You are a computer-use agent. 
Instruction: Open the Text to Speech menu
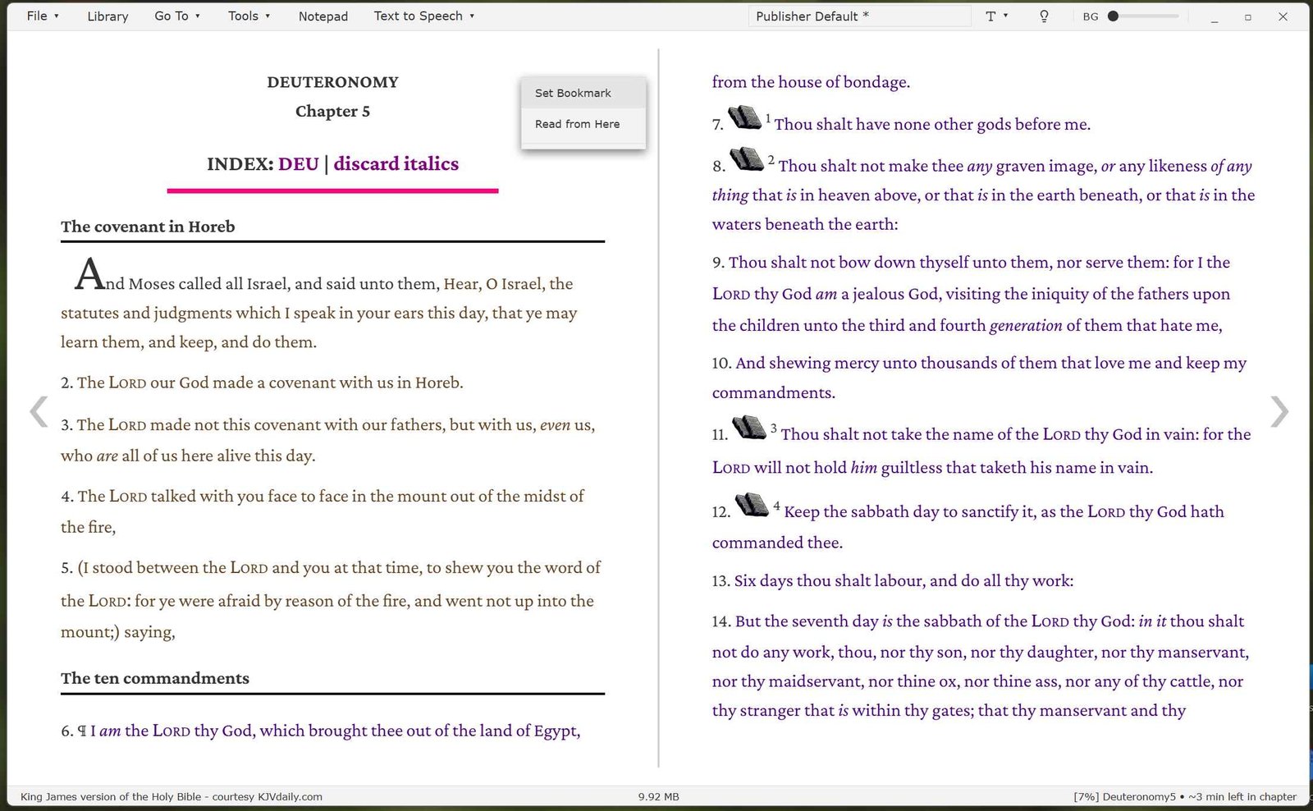[424, 16]
